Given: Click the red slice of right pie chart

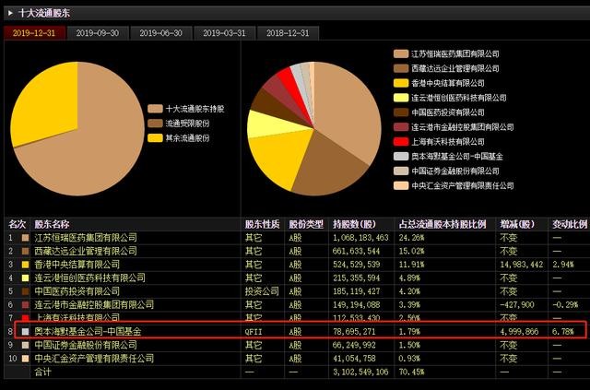Looking at the screenshot, I should [289, 84].
